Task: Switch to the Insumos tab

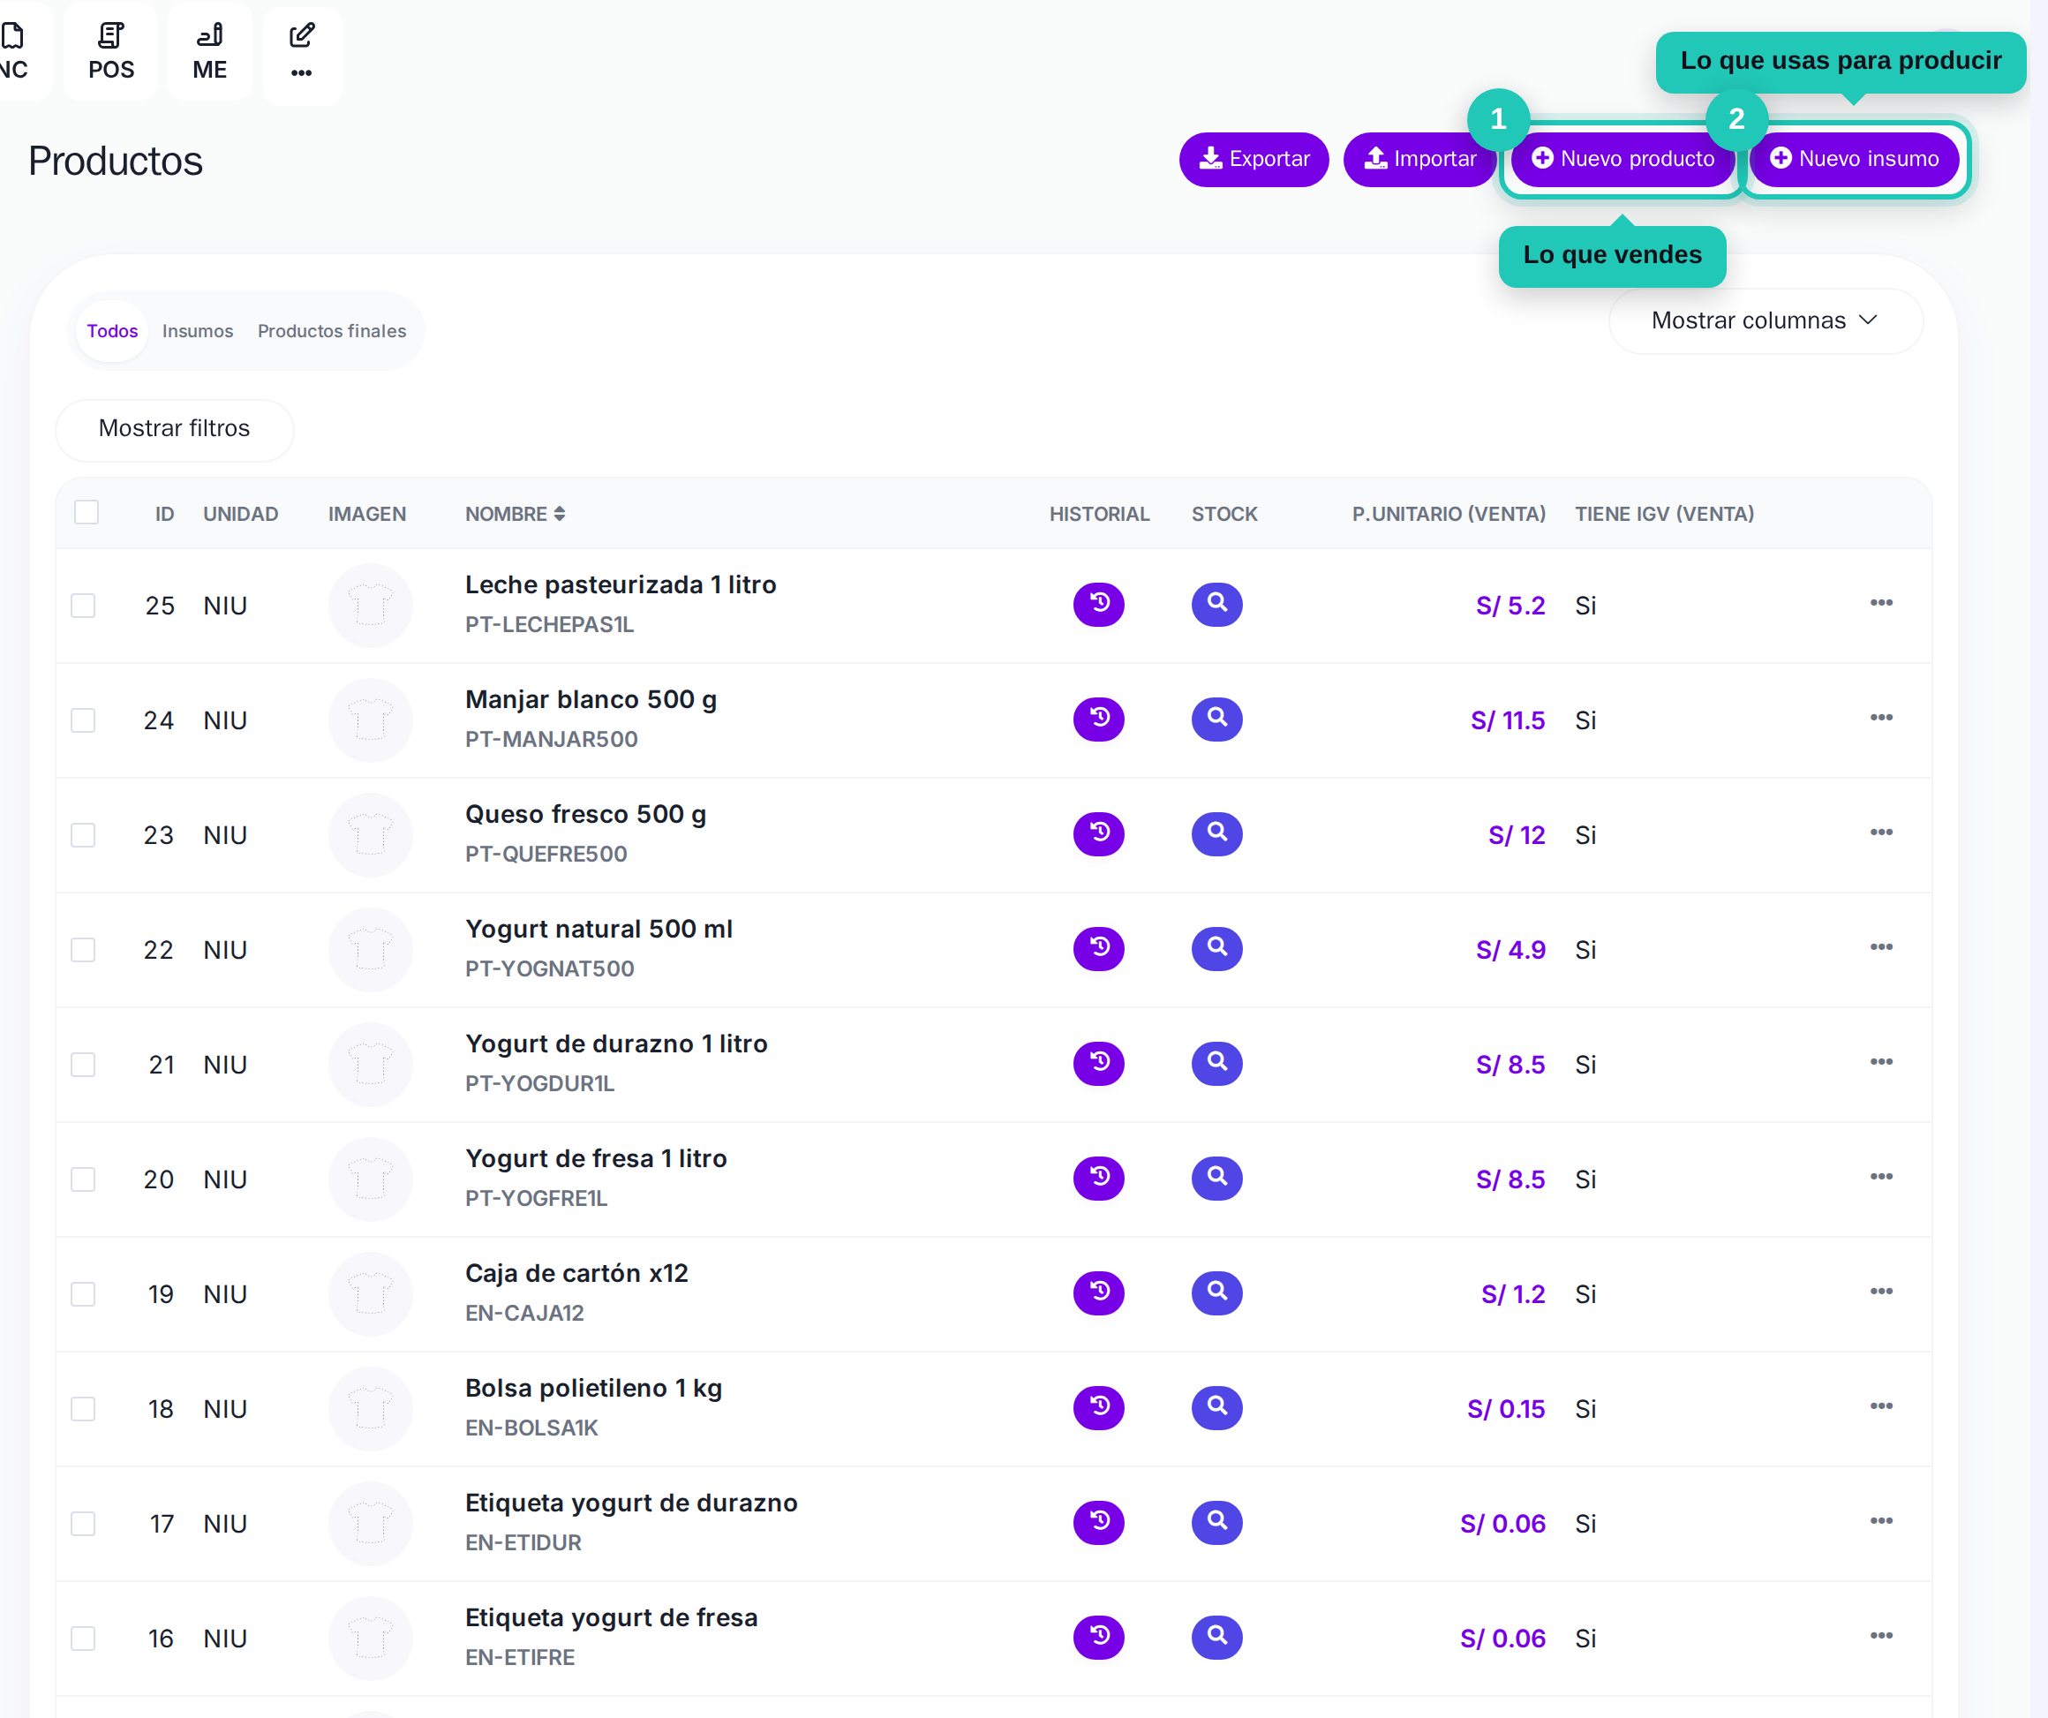Action: [198, 332]
